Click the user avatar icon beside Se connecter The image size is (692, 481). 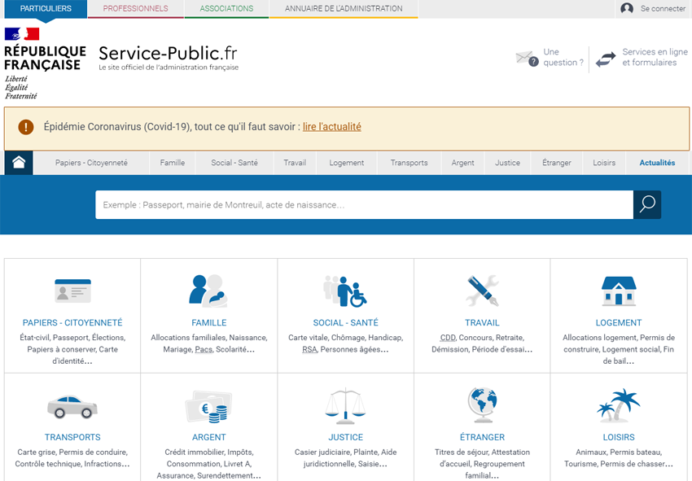pyautogui.click(x=627, y=8)
